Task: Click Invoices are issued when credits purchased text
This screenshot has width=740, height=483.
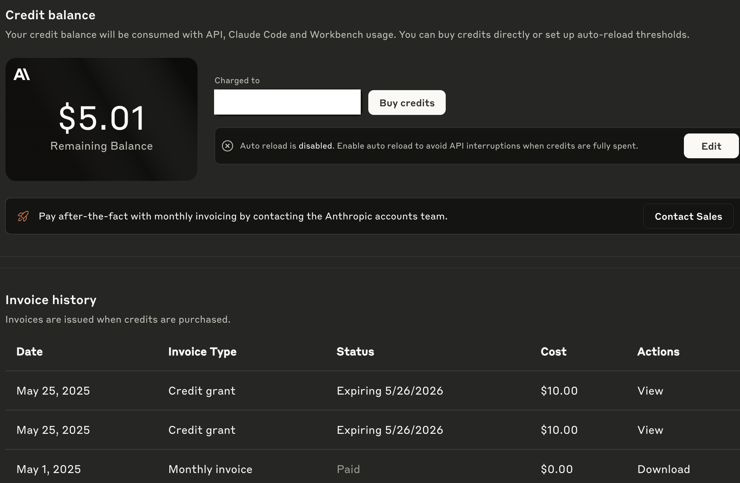Action: (118, 320)
